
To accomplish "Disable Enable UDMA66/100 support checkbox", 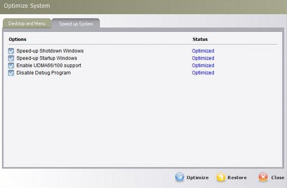I will 11,66.
